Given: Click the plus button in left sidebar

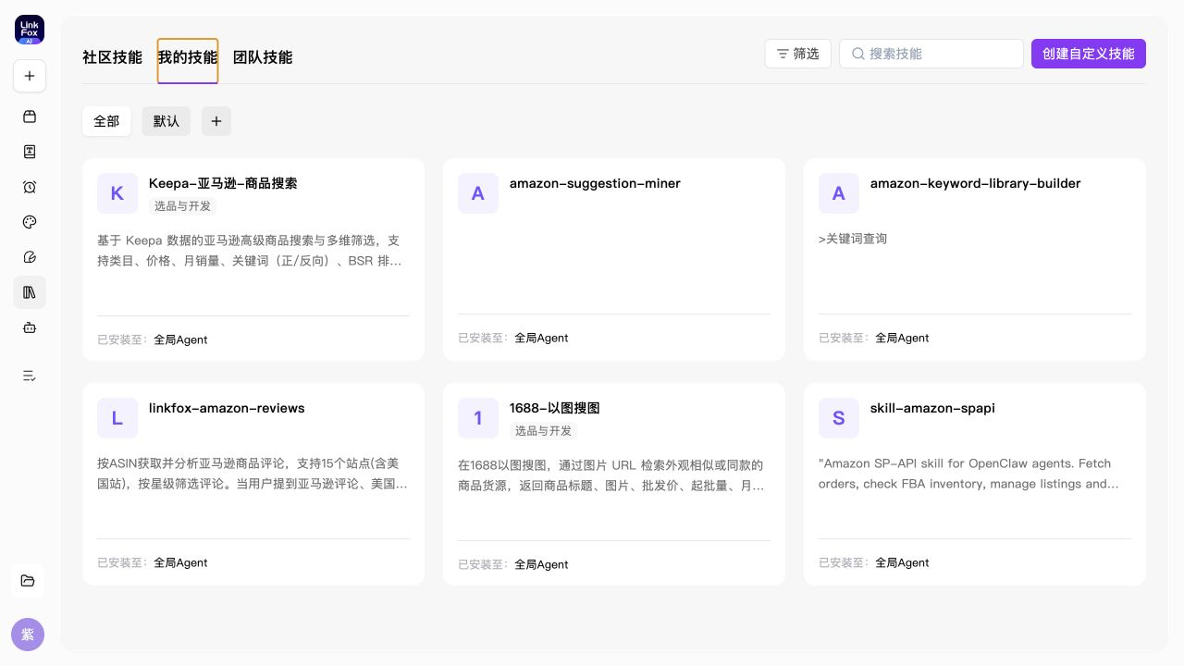Looking at the screenshot, I should tap(30, 76).
